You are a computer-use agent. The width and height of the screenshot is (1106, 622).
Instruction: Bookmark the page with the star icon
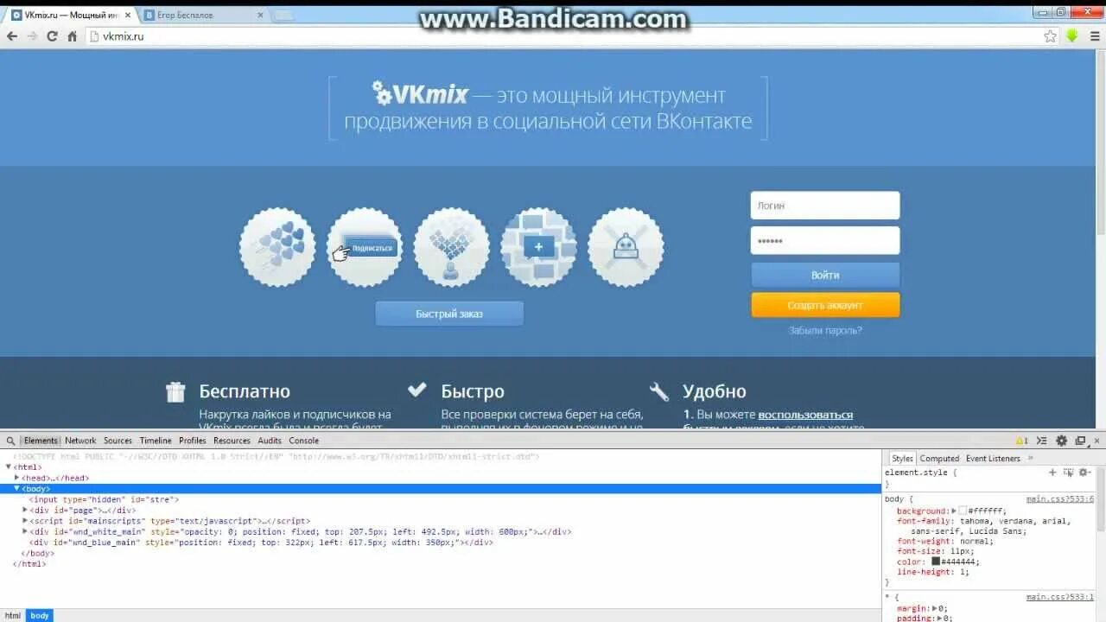[x=1050, y=36]
